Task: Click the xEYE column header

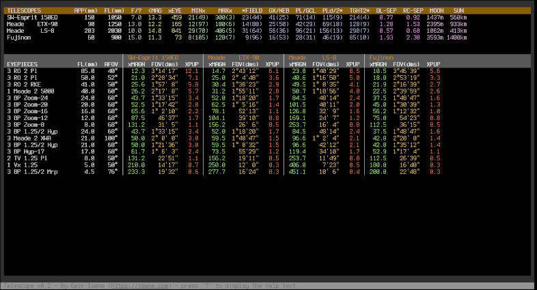Action: [175, 11]
